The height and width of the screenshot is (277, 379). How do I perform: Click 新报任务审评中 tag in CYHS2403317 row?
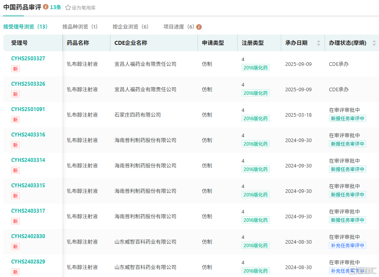click(347, 220)
